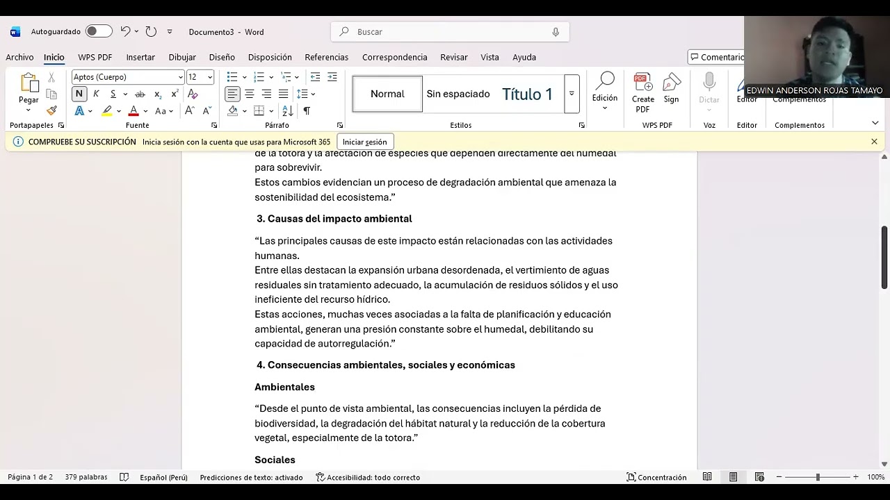Switch to Print Layout view in status bar
This screenshot has height=500, width=890.
click(x=734, y=477)
